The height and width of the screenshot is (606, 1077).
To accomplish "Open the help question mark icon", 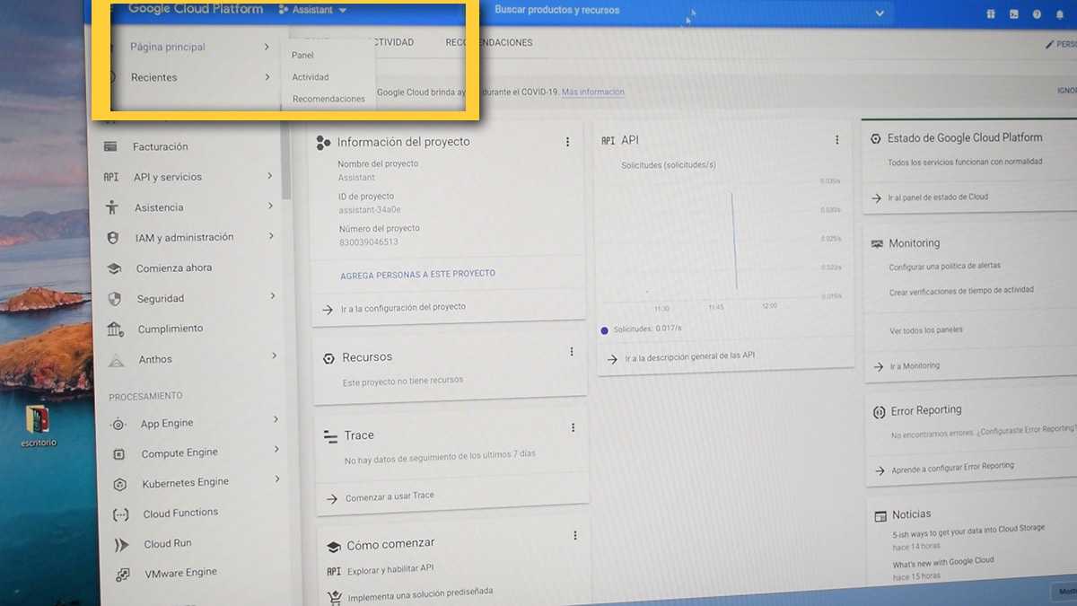I will [1038, 14].
